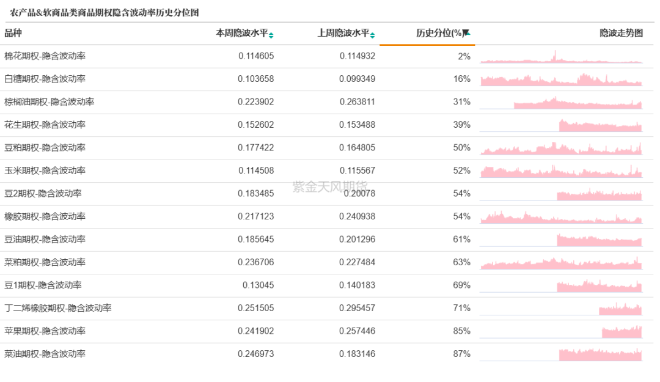Select the 隐波走势图 column header
660x382 pixels.
tap(621, 34)
